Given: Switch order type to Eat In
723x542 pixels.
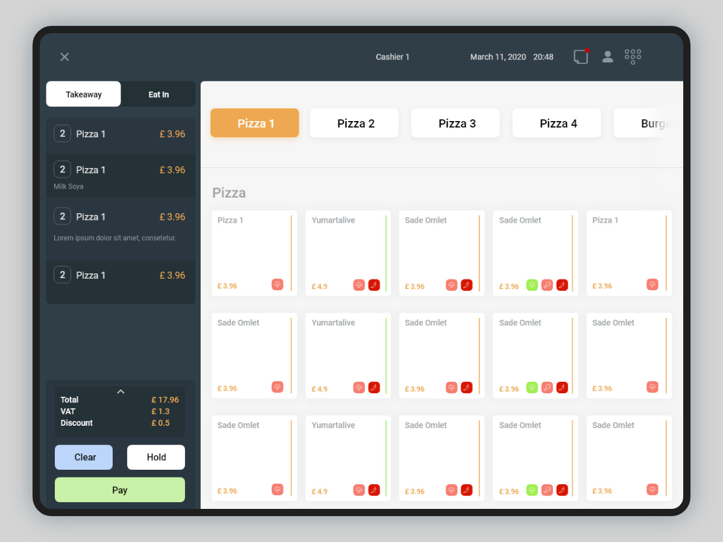Looking at the screenshot, I should point(158,94).
